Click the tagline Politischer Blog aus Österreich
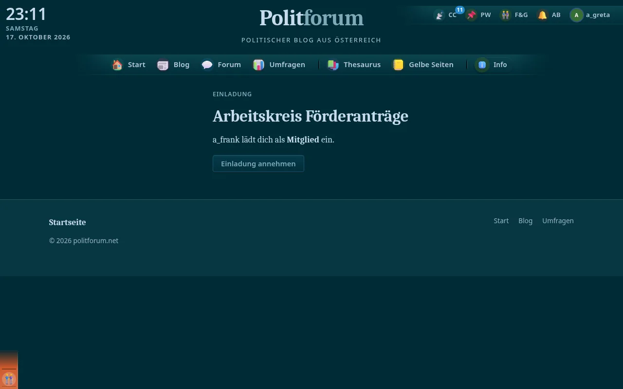Viewport: 623px width, 389px height. 311,40
